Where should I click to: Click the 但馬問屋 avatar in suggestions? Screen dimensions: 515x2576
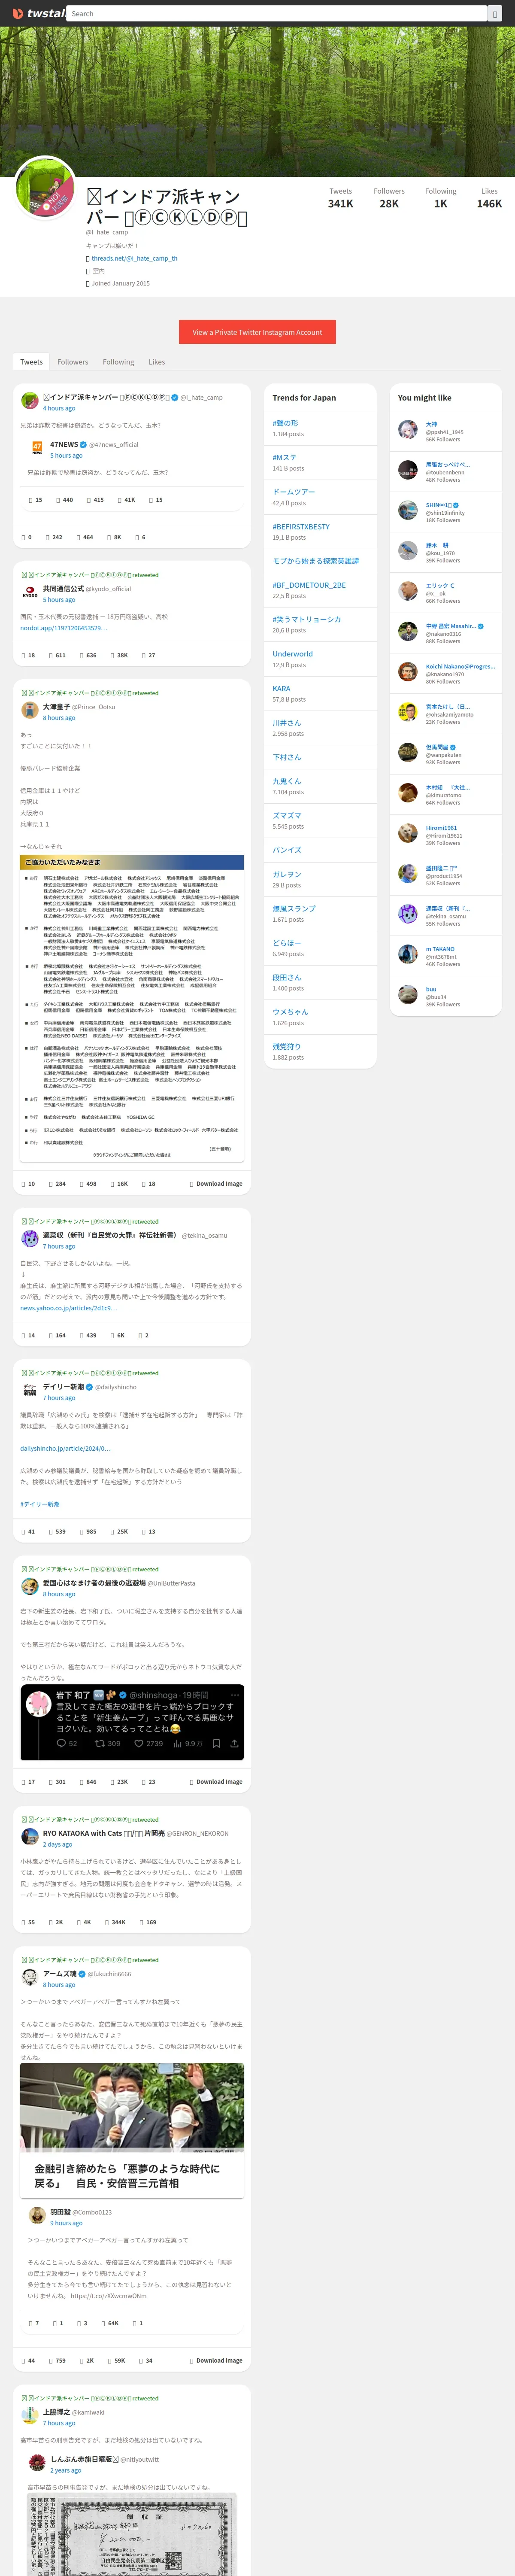(x=408, y=753)
